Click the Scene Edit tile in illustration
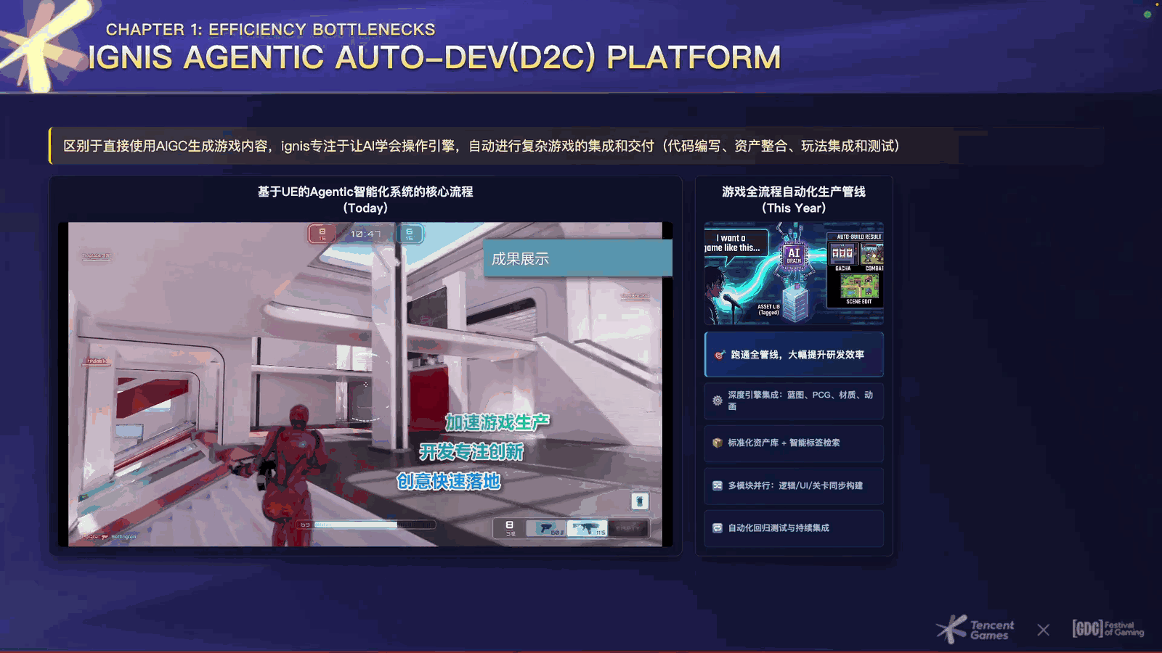 [859, 287]
